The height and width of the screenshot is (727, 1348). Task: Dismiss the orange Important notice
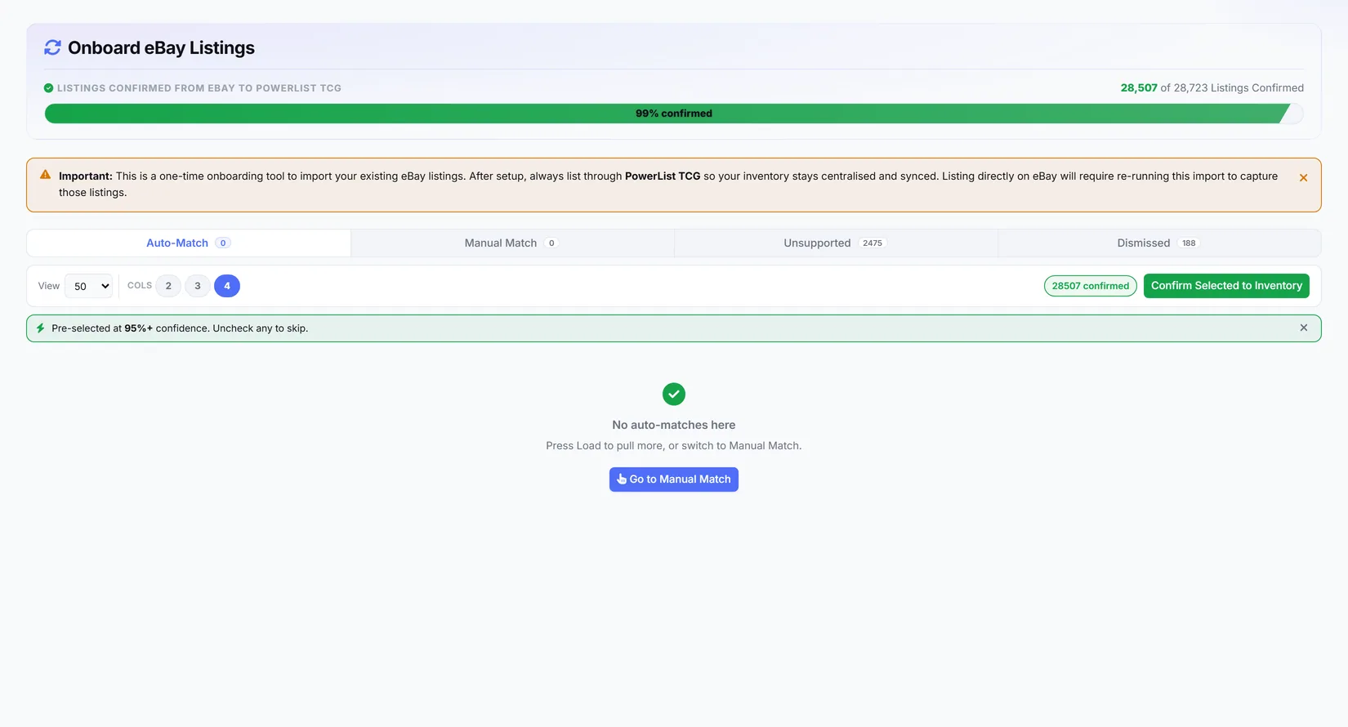pyautogui.click(x=1303, y=177)
